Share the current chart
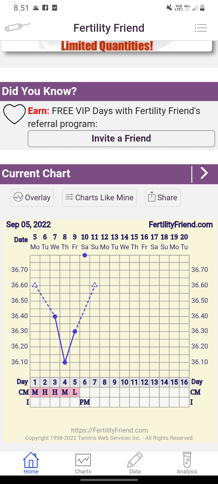The width and height of the screenshot is (218, 484). (163, 198)
